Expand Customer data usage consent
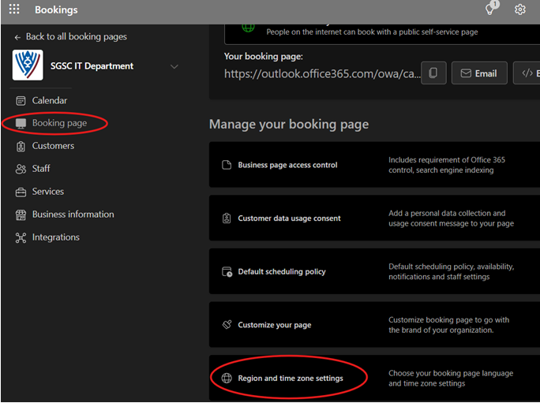540x403 pixels. (289, 218)
